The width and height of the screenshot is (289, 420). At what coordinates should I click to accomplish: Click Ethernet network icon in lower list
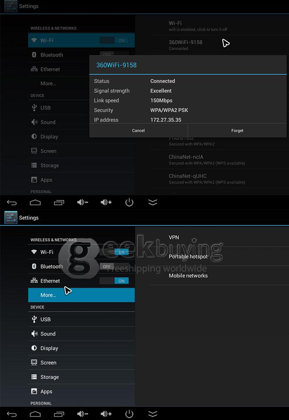34,281
